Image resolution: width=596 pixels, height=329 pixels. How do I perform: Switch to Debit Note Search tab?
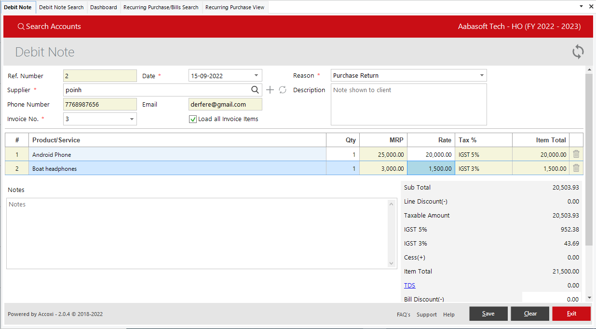tap(61, 7)
